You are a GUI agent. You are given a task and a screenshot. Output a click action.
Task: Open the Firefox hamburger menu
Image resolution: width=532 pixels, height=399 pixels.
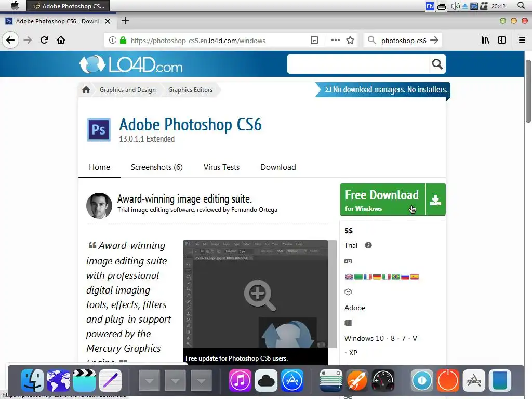pyautogui.click(x=522, y=41)
